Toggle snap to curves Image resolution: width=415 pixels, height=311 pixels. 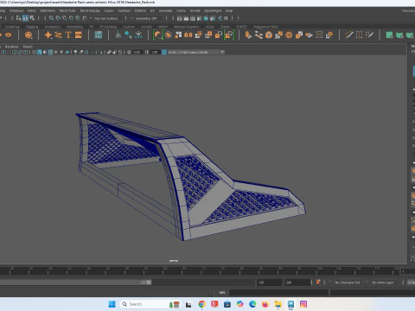click(58, 18)
